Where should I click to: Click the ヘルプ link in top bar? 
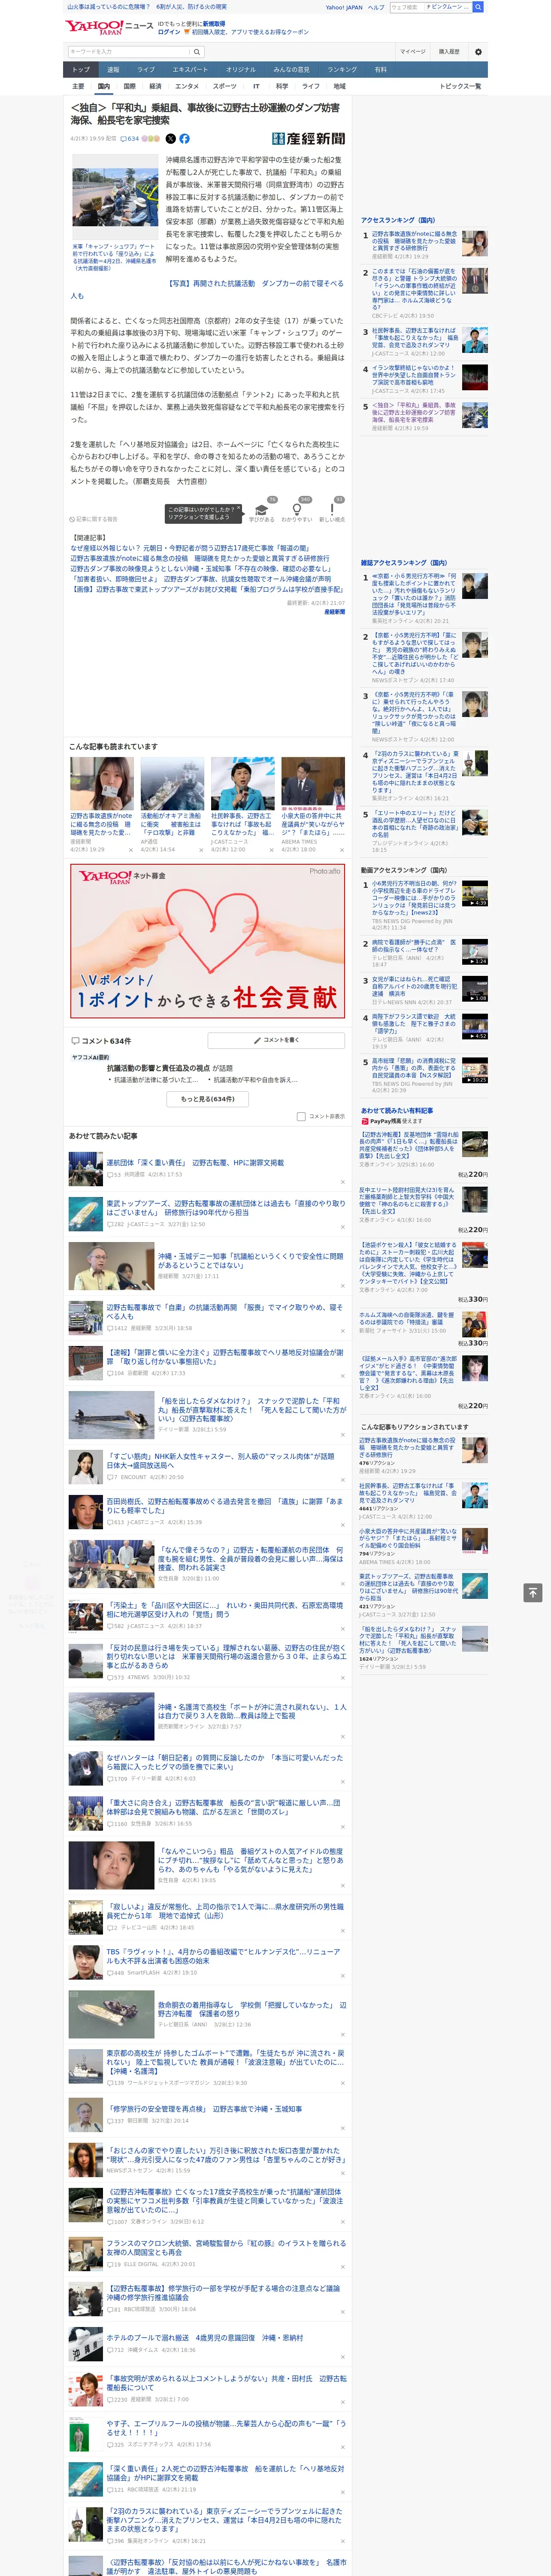coord(376,7)
